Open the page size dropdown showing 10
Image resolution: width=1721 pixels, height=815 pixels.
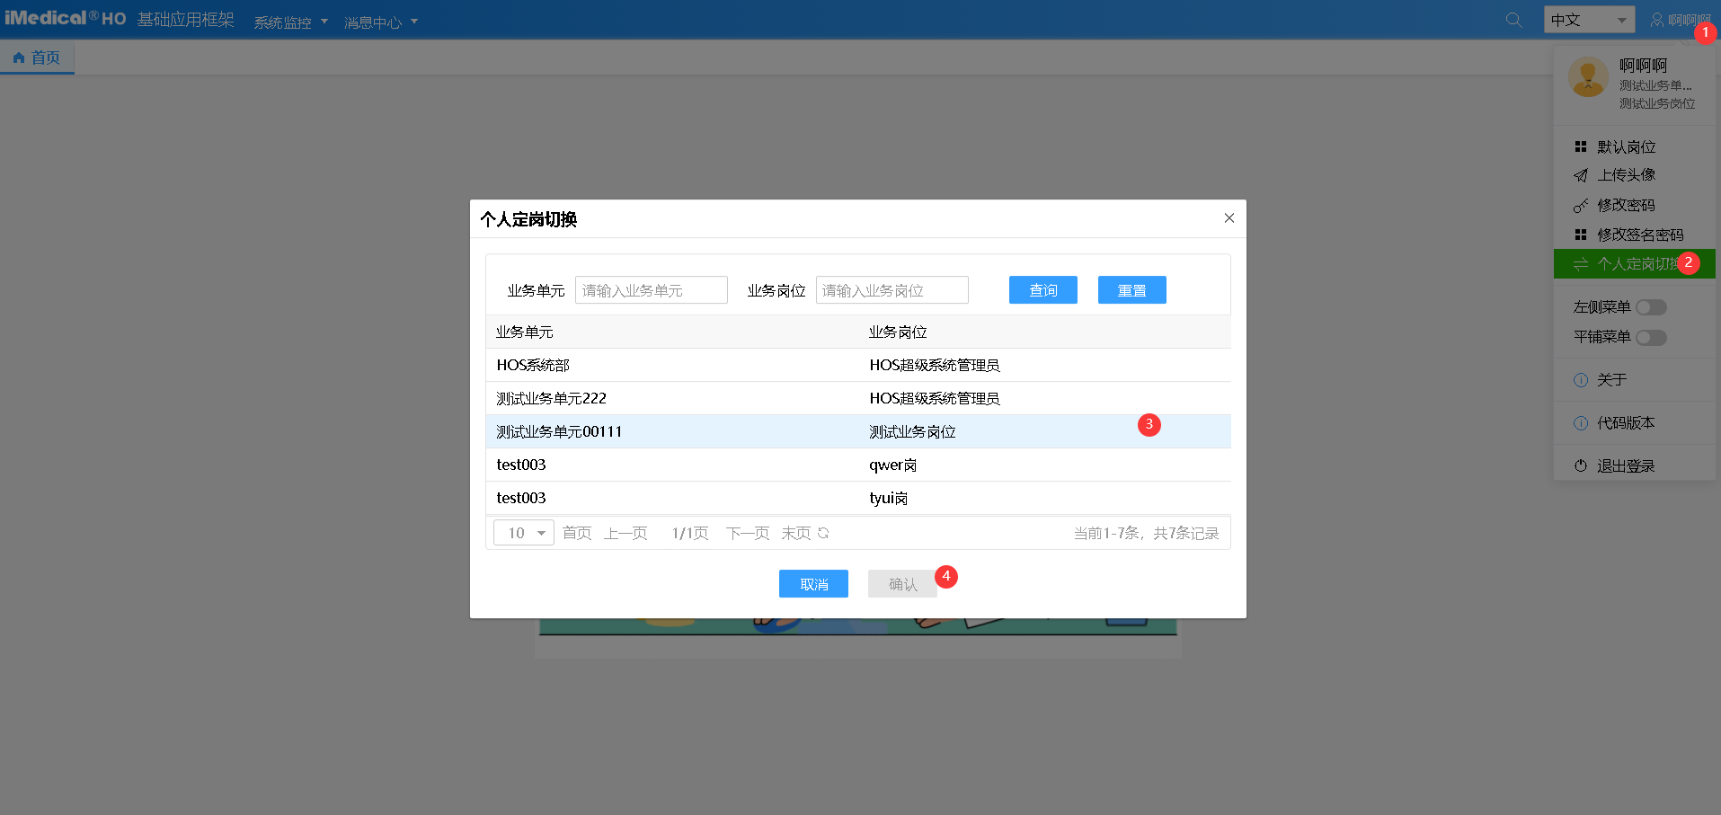click(x=523, y=532)
